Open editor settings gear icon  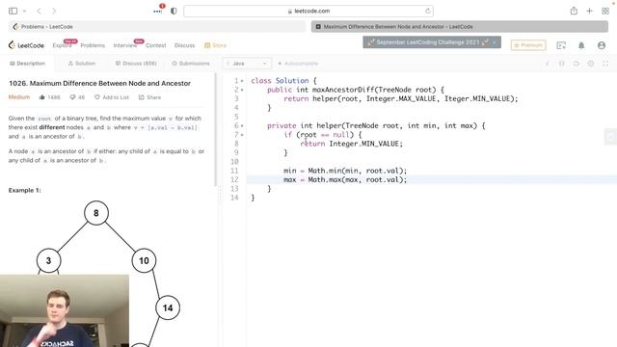[591, 64]
